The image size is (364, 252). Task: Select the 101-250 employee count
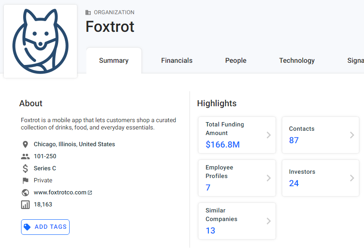pos(45,156)
